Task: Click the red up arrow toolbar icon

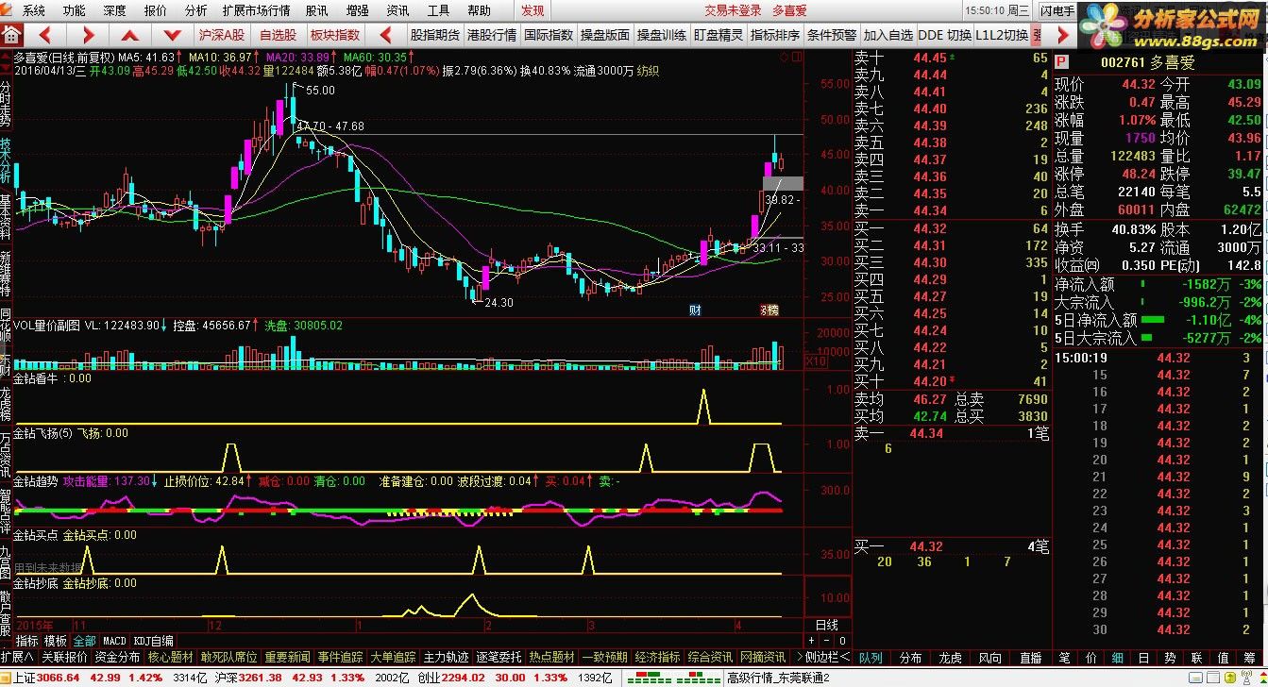Action: point(130,35)
